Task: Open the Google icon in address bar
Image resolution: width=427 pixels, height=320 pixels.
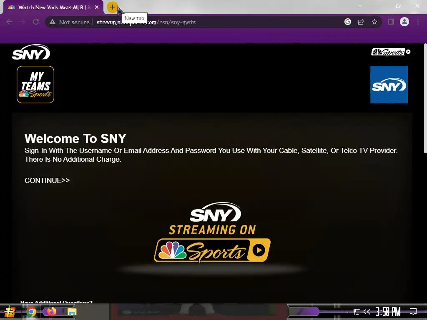Action: (348, 22)
